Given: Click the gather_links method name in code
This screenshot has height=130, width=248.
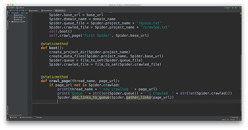Looking at the screenshot, I should [138, 97].
